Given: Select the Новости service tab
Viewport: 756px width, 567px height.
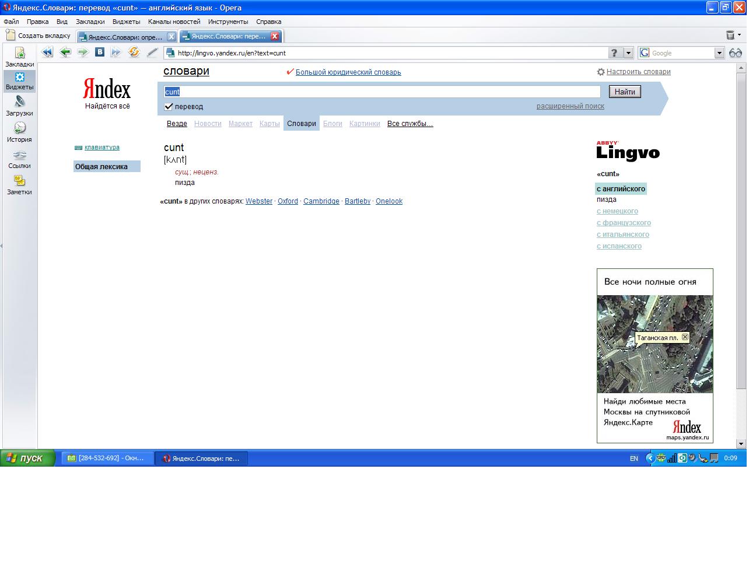Looking at the screenshot, I should [x=208, y=124].
